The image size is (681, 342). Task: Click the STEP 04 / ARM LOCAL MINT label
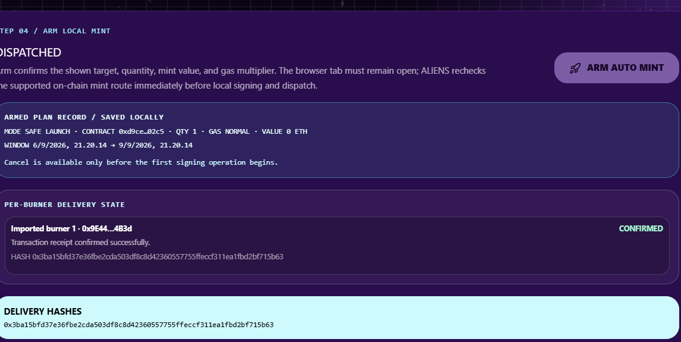[54, 31]
